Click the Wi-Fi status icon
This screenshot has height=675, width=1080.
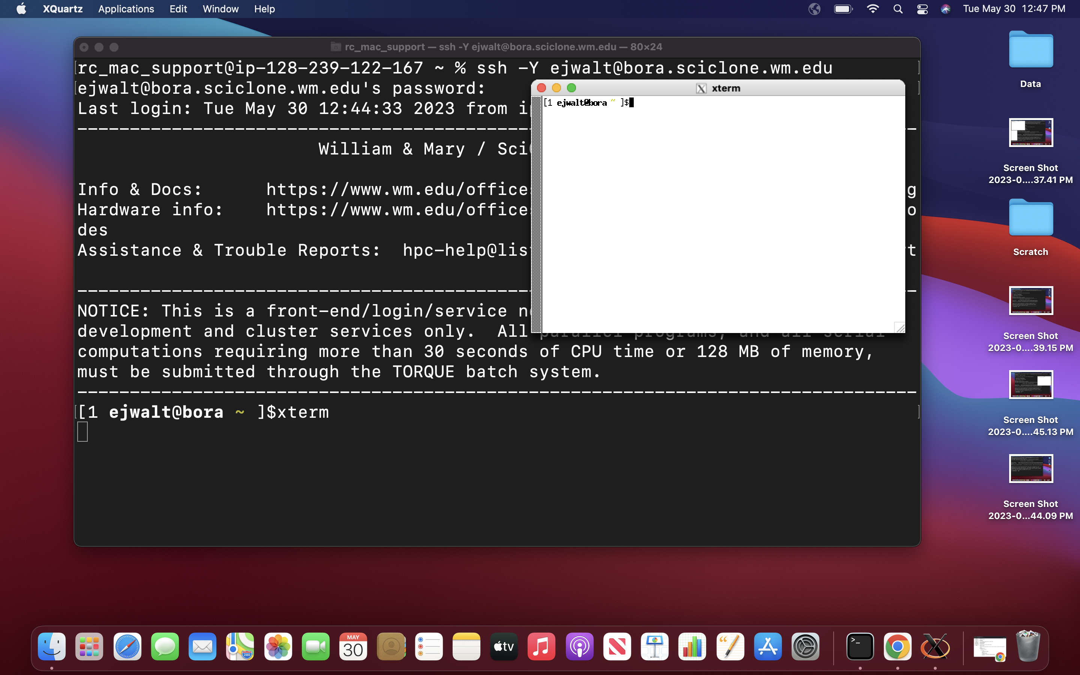873,9
